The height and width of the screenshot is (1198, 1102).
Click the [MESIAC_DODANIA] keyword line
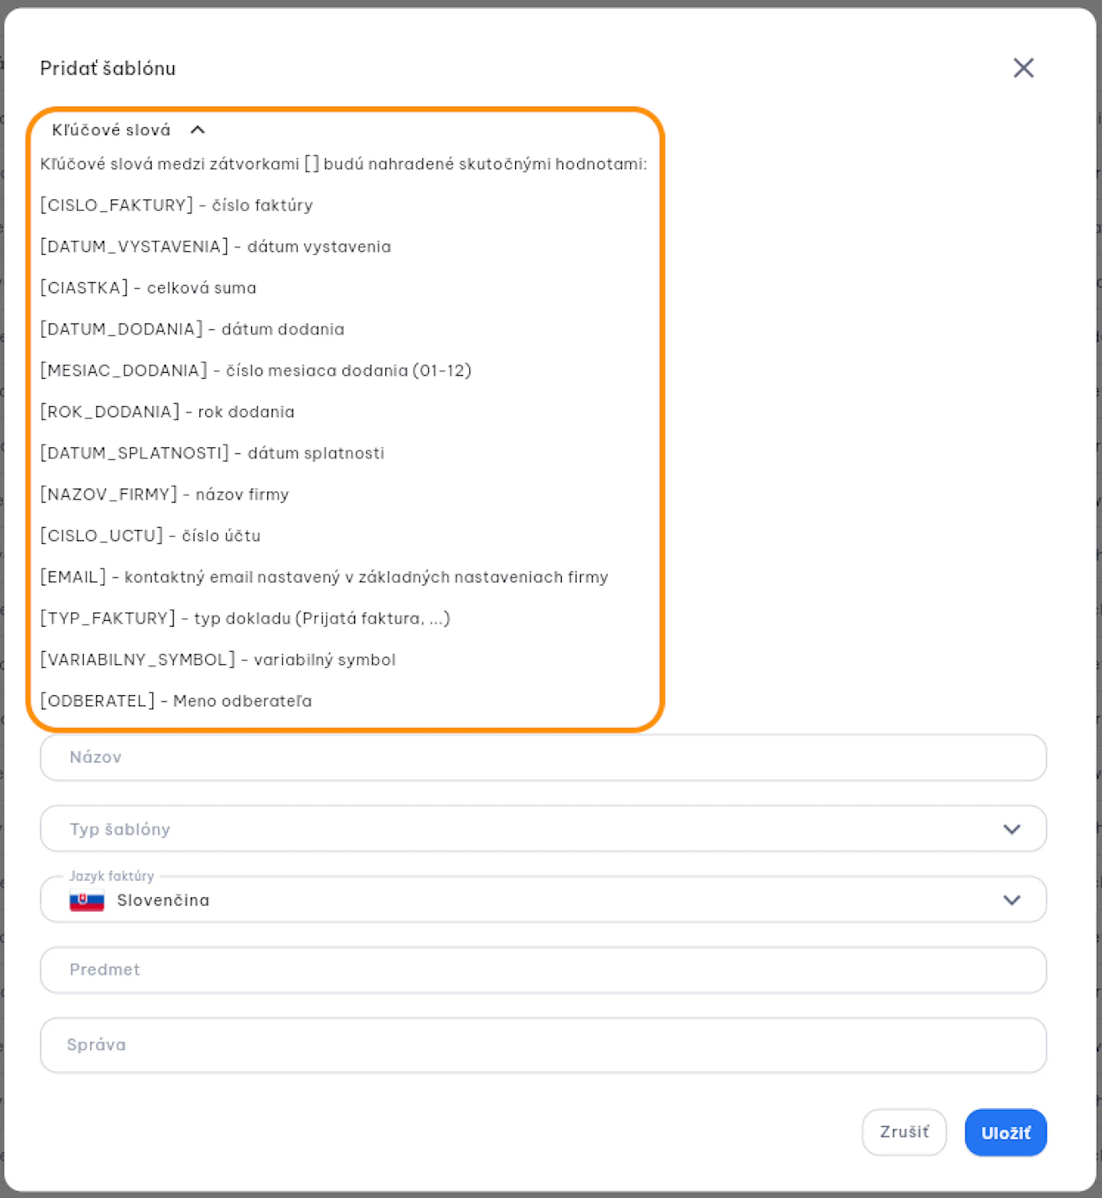pyautogui.click(x=256, y=370)
